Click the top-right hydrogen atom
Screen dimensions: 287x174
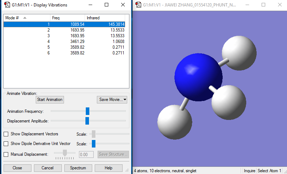tap(239, 53)
